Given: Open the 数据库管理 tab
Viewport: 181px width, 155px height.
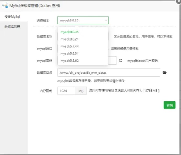Looking at the screenshot, I should tap(12, 27).
